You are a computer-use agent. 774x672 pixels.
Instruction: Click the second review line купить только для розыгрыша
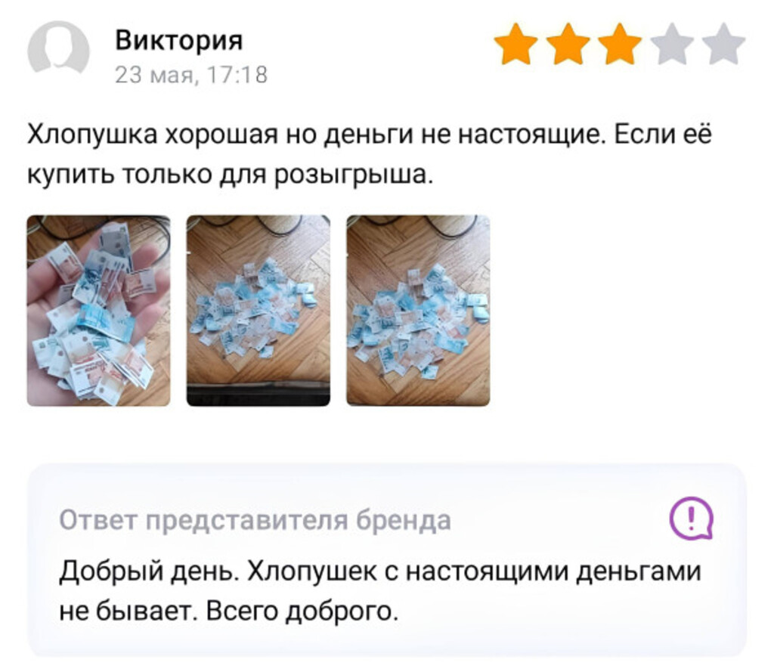click(230, 175)
